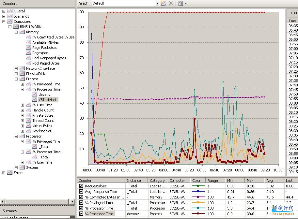Click the Available MBytes counter icon
Image resolution: width=298 pixels, height=219 pixels.
pyautogui.click(x=28, y=42)
